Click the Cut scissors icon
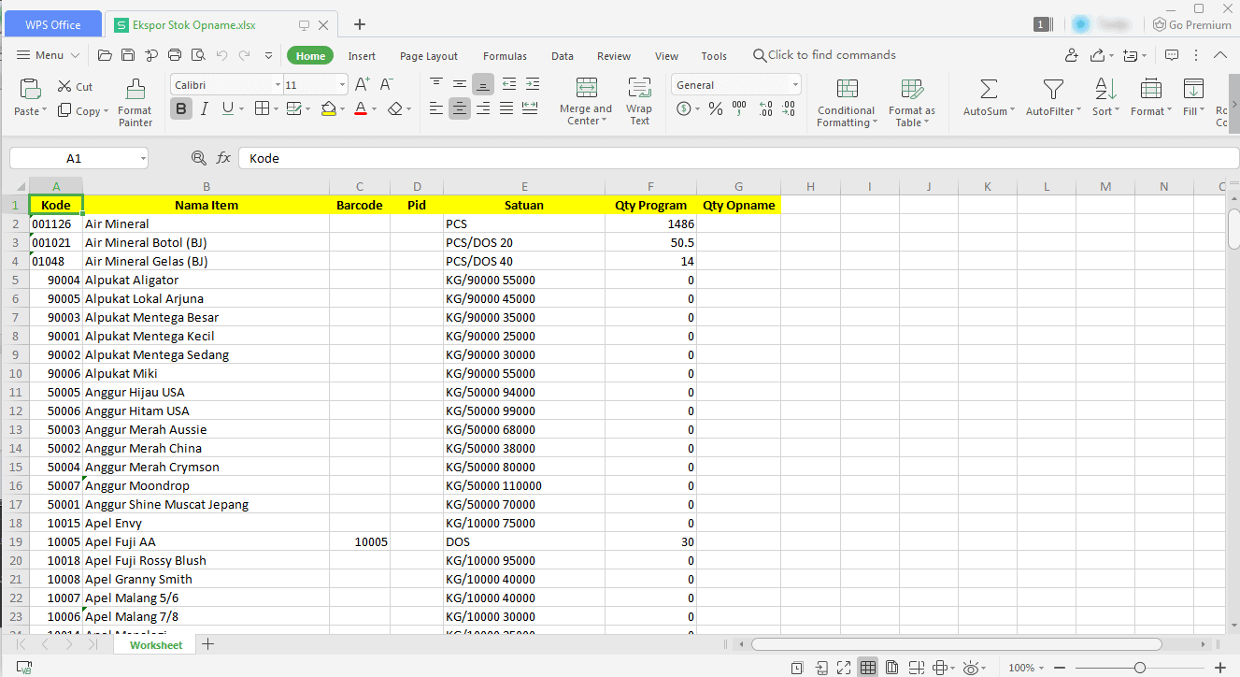 [x=64, y=86]
